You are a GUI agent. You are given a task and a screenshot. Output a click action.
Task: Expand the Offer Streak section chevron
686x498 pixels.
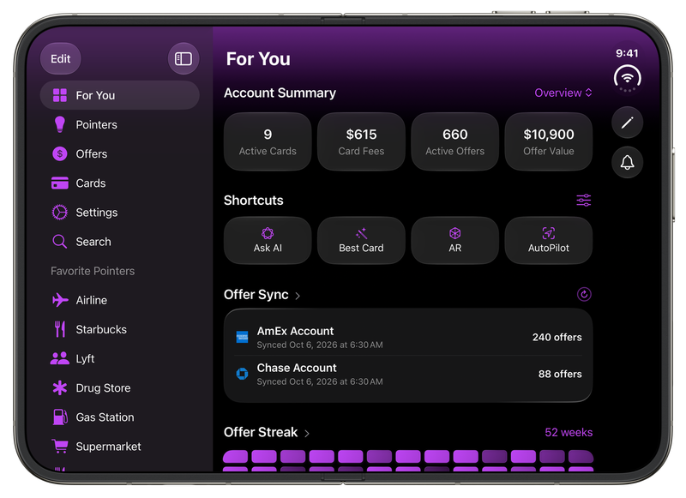(307, 434)
